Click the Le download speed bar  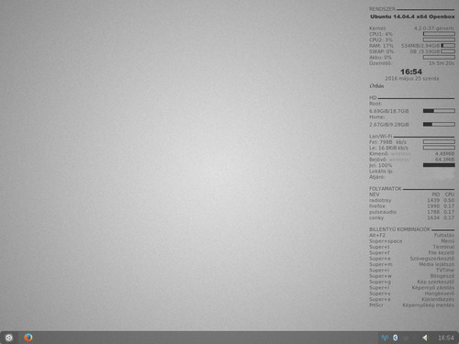point(439,148)
